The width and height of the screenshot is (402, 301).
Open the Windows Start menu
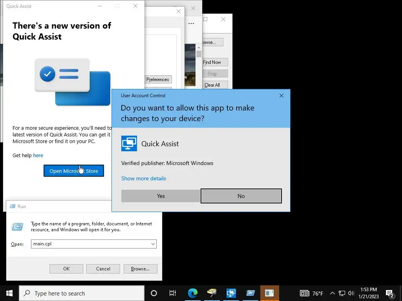tap(9, 293)
